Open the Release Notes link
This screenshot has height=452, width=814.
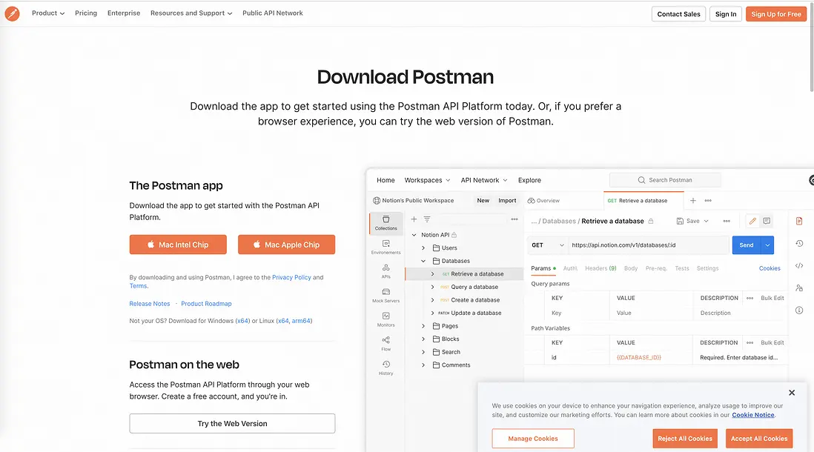[150, 304]
